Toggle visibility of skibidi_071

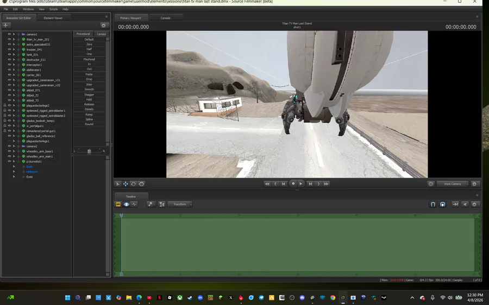coord(9,90)
